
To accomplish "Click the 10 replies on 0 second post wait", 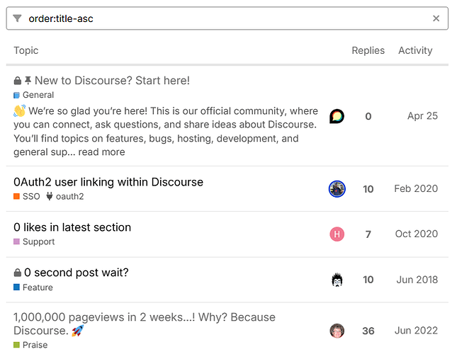I will pyautogui.click(x=368, y=280).
